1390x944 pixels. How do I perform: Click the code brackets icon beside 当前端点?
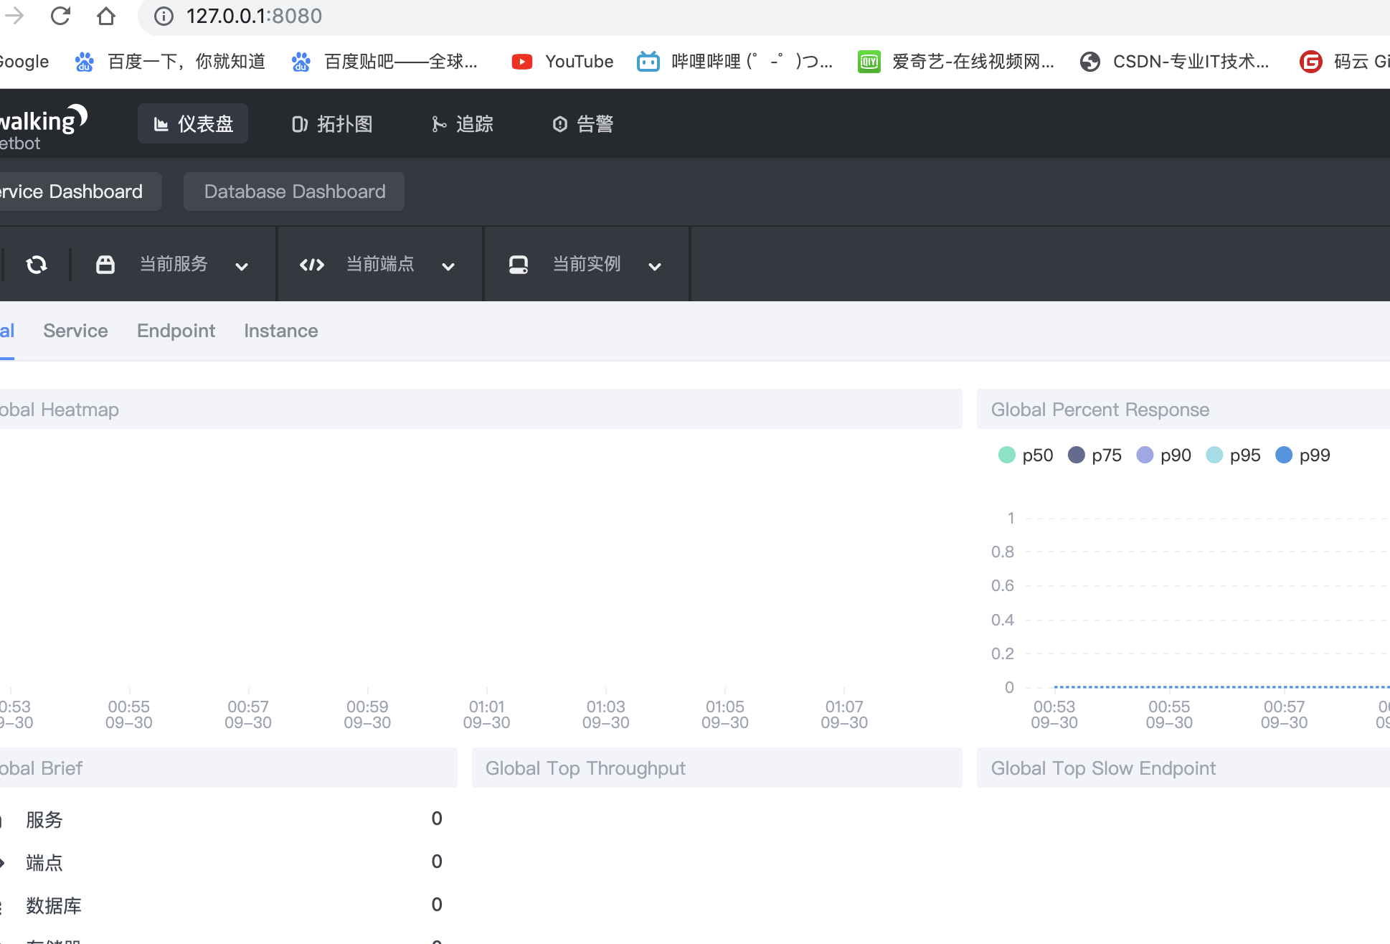coord(312,265)
